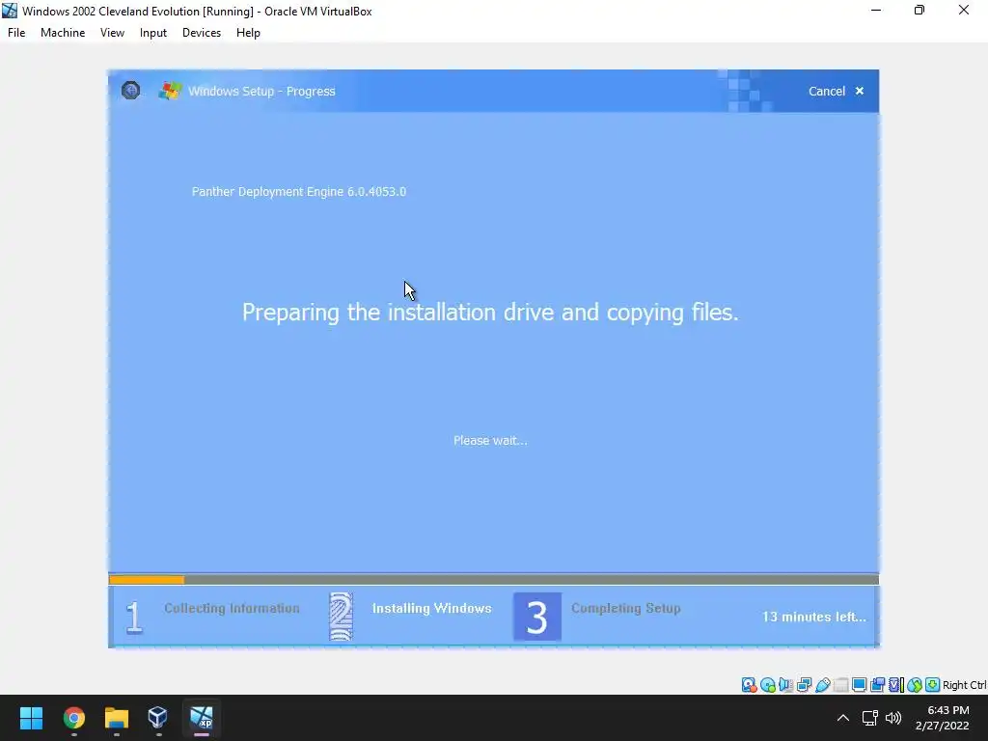This screenshot has height=741, width=988.
Task: Close the VirtualBox VM window
Action: [964, 10]
